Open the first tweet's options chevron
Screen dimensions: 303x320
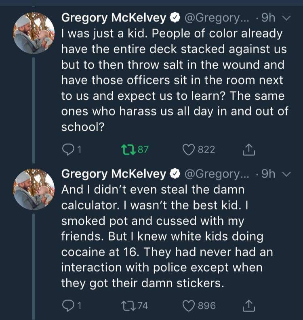pos(286,18)
